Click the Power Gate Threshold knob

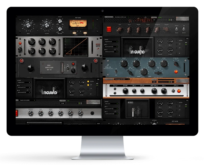tap(32, 42)
